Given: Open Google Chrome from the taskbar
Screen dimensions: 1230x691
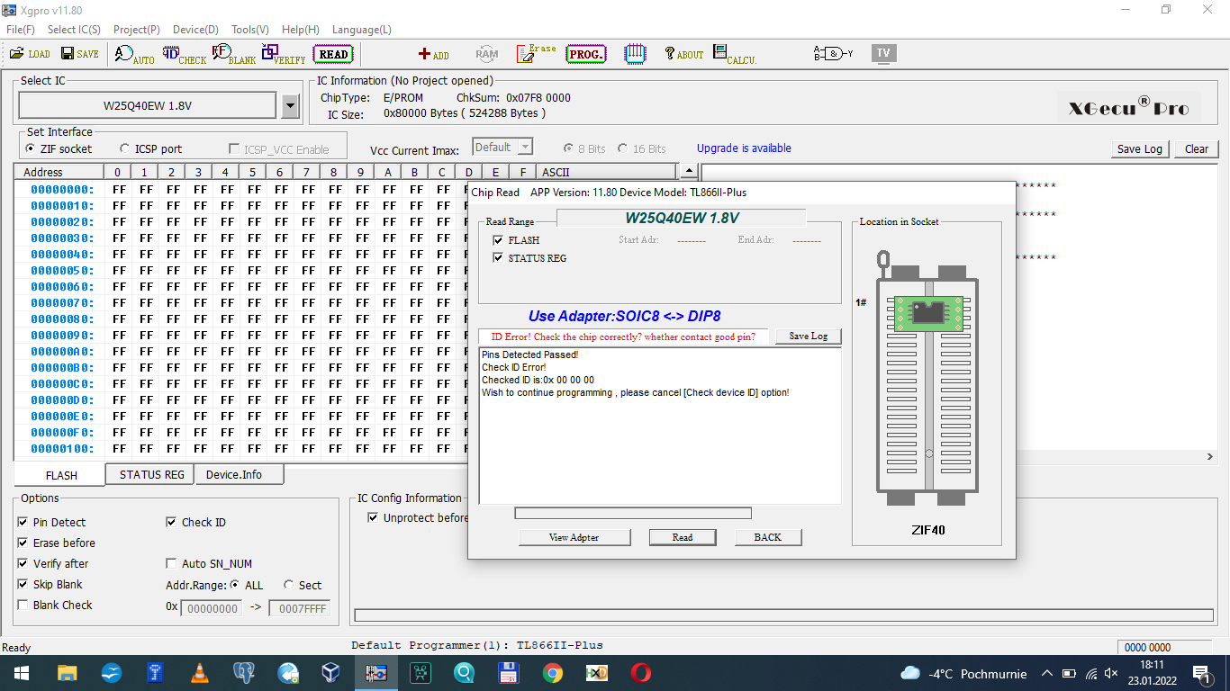Looking at the screenshot, I should (x=552, y=673).
